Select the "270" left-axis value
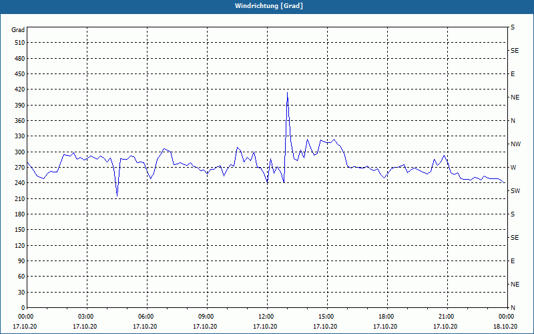Screen dimensions: 534x334 click(x=20, y=168)
